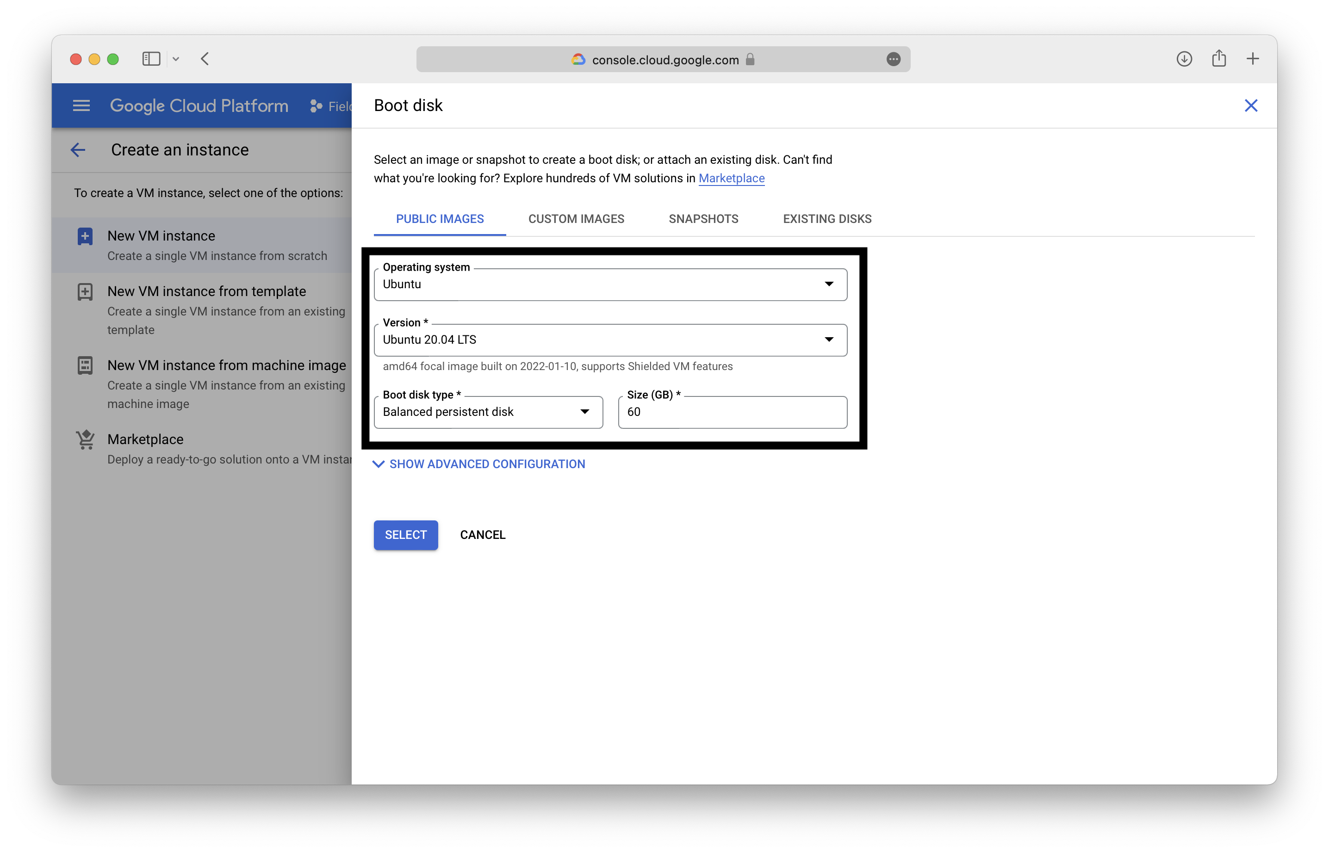
Task: Switch to the Snapshots tab
Action: tap(703, 219)
